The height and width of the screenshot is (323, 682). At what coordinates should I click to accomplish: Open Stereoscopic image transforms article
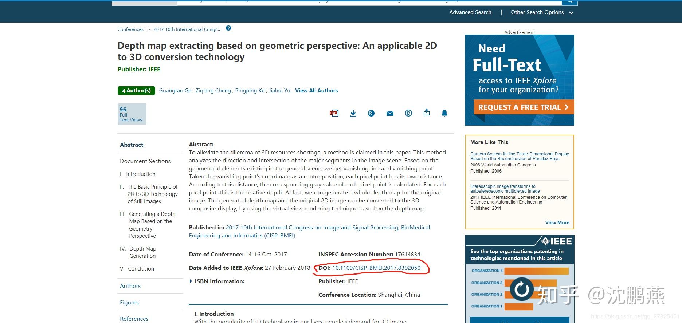(x=505, y=189)
